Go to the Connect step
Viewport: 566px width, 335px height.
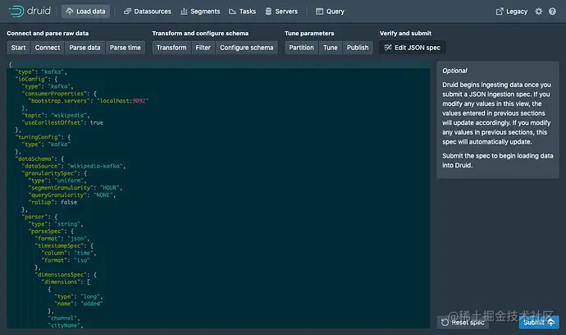[x=48, y=48]
